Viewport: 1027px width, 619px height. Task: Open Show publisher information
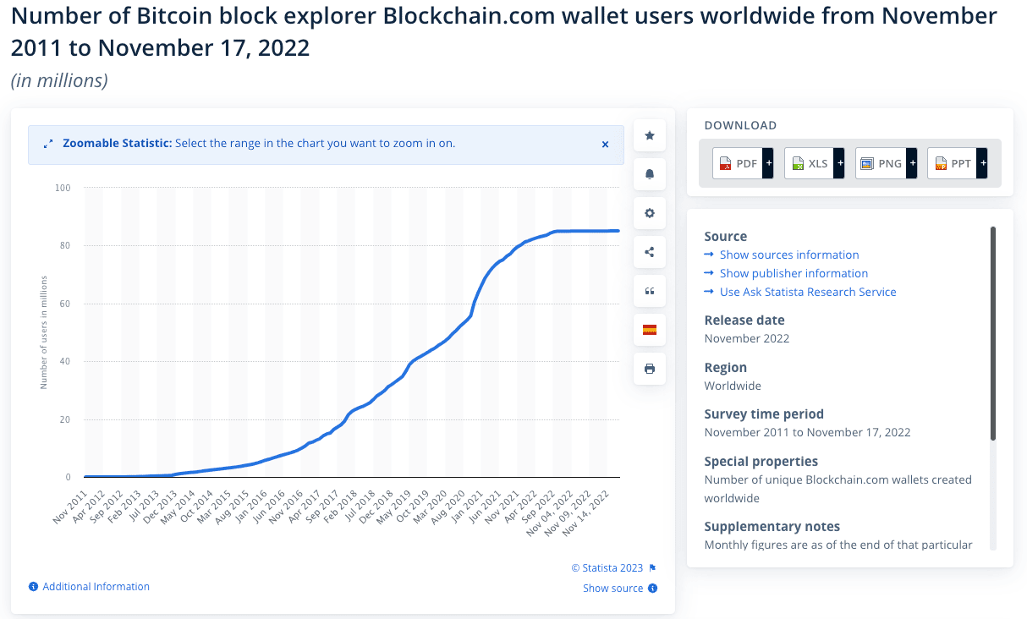coord(794,273)
